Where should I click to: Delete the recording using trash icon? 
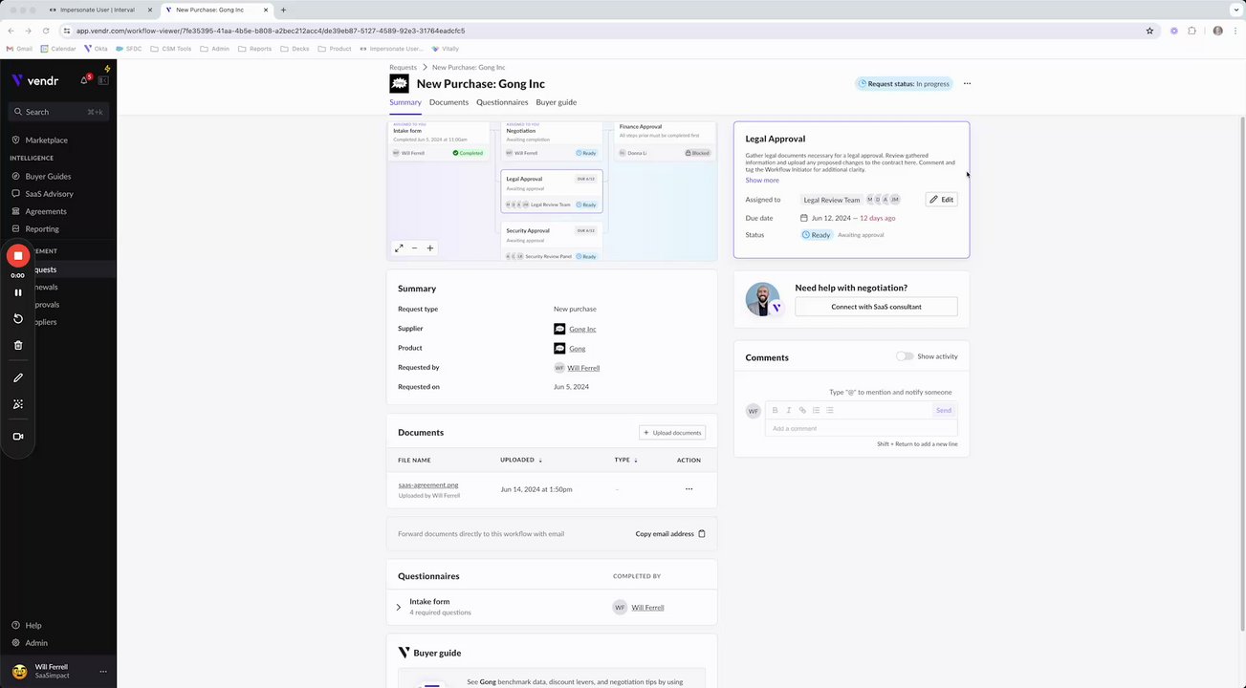tap(18, 345)
